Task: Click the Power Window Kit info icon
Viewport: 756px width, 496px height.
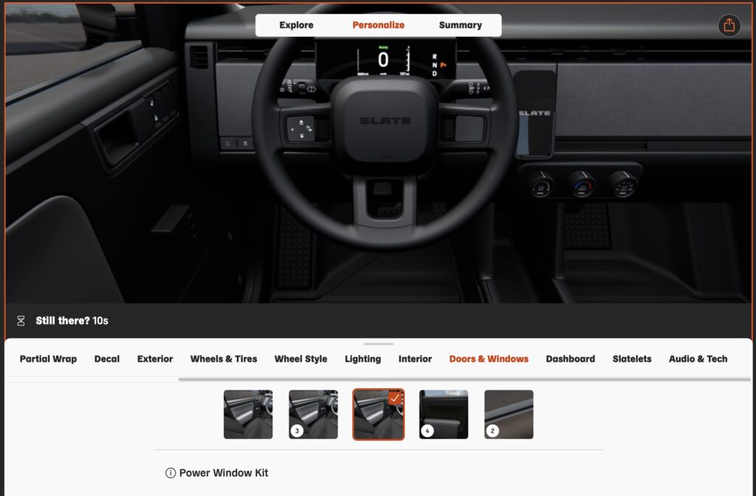Action: click(171, 473)
